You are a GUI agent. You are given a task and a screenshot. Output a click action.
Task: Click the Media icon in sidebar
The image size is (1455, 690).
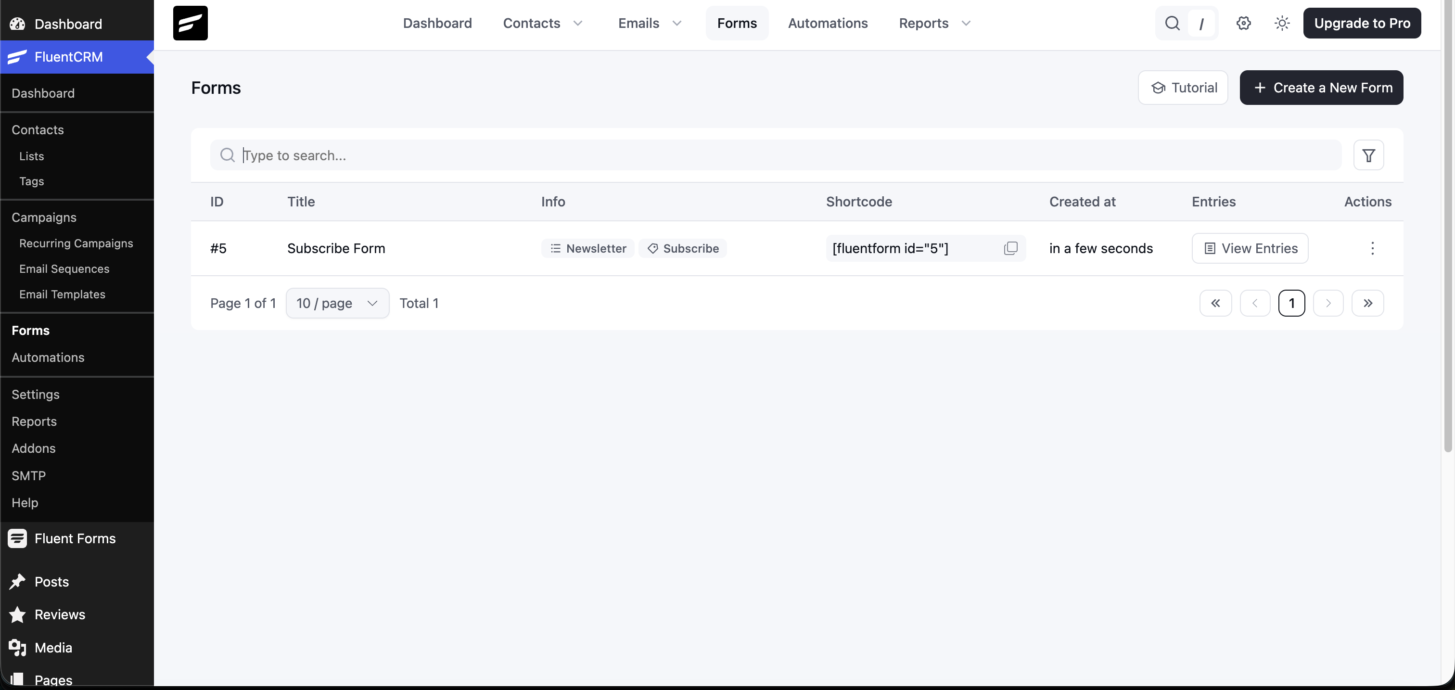(17, 648)
